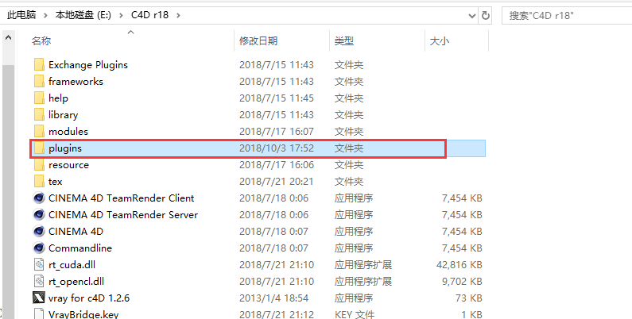The image size is (632, 319).
Task: Select the Exchange Plugins folder name
Action: click(88, 65)
